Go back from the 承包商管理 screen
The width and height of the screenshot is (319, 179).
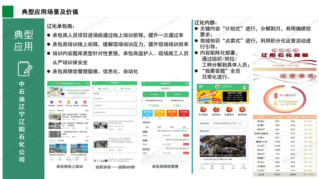[x=144, y=84]
